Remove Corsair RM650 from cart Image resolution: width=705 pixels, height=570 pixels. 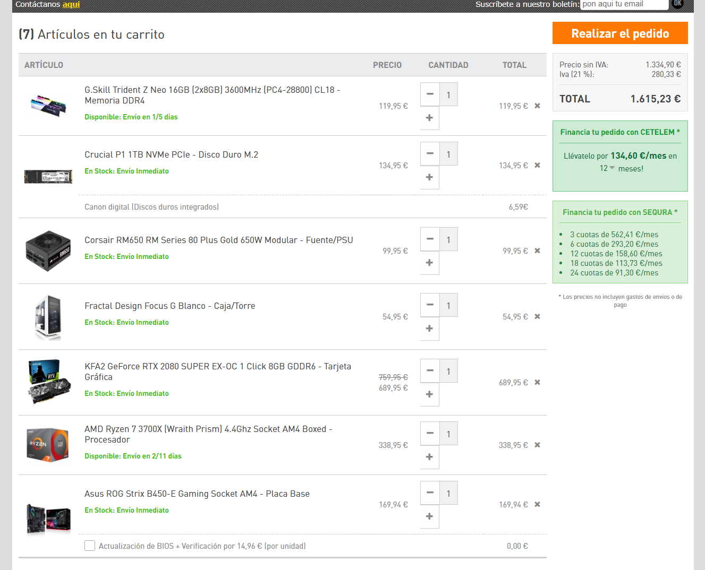537,251
